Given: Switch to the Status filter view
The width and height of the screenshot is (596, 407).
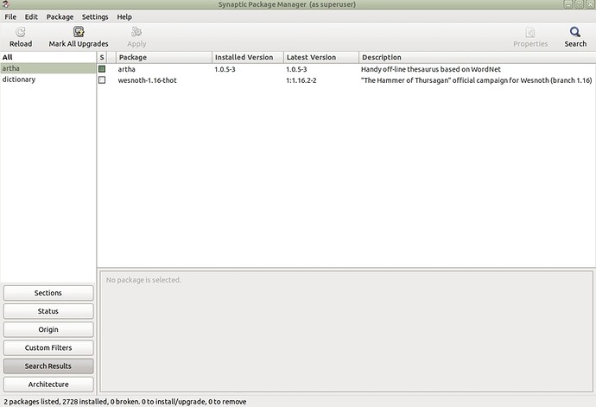Looking at the screenshot, I should 48,311.
